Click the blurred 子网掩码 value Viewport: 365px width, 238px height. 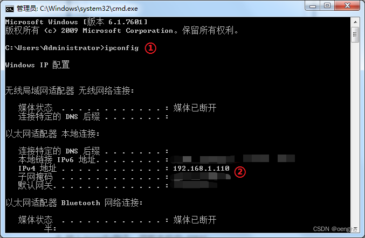pyautogui.click(x=201, y=177)
